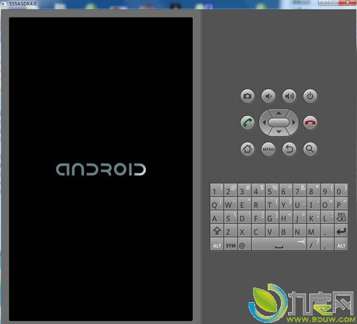Click the number 6 key
The height and width of the screenshot is (324, 357).
click(286, 190)
